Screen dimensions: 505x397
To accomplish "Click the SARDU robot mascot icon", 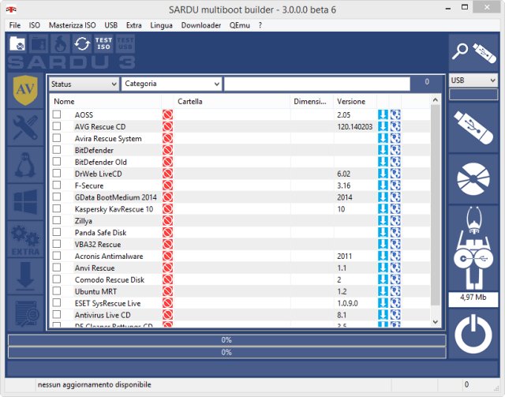I will click(x=473, y=248).
